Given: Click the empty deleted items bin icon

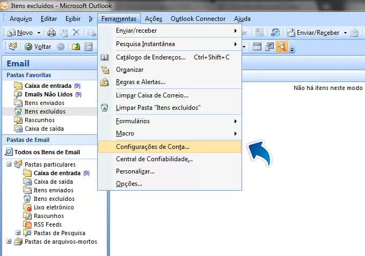Looking at the screenshot, I should [104, 108].
